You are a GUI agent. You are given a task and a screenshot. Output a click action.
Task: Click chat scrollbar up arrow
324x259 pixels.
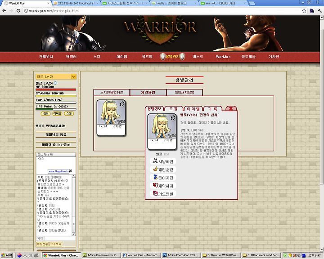[73, 176]
